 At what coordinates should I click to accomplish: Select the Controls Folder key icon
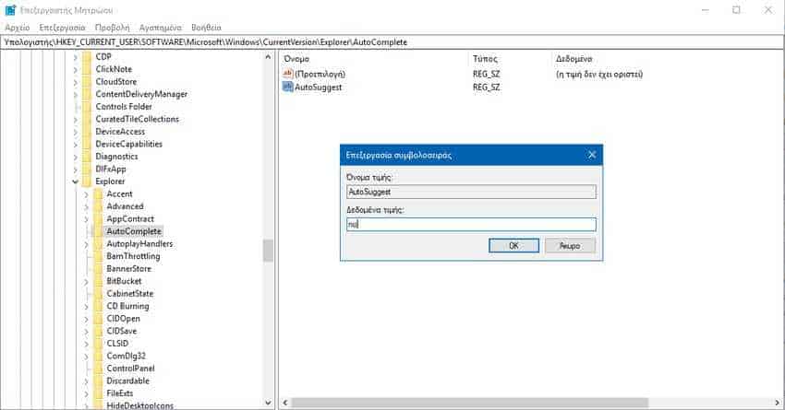[x=87, y=106]
